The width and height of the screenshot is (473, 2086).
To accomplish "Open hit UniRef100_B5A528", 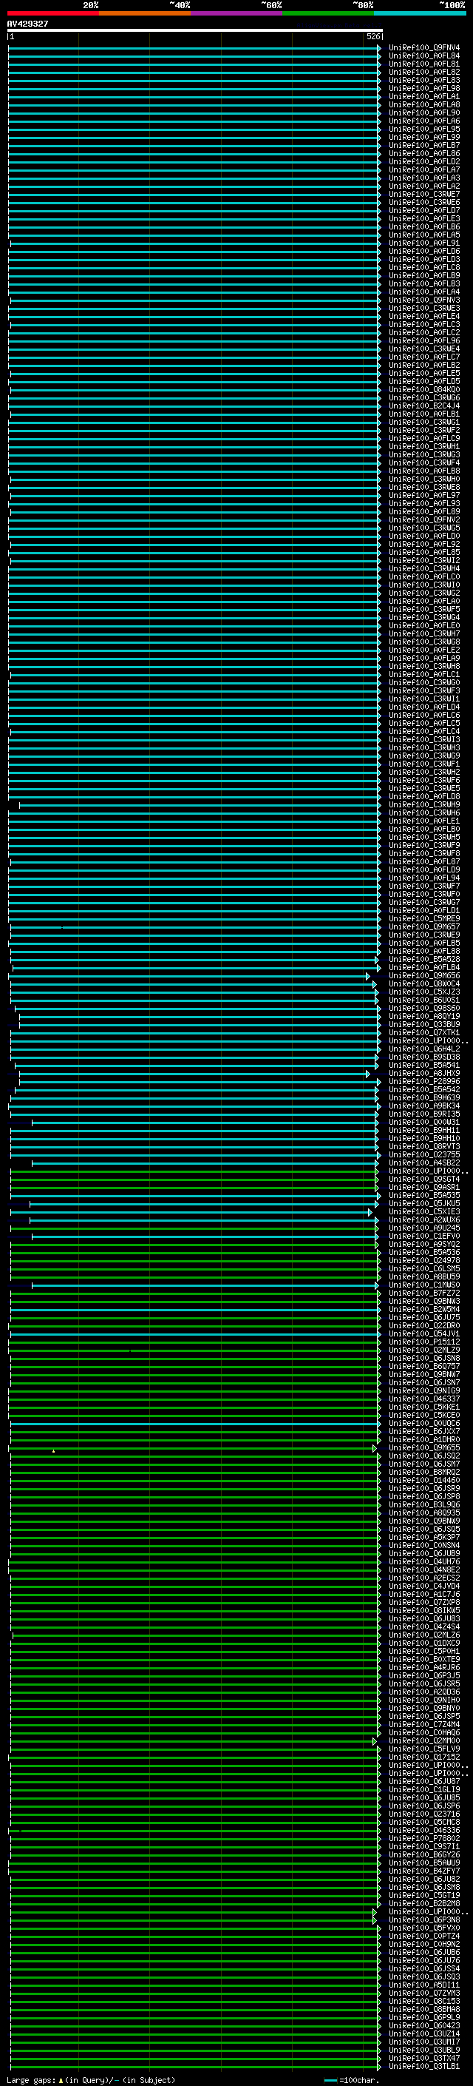I will click(424, 960).
